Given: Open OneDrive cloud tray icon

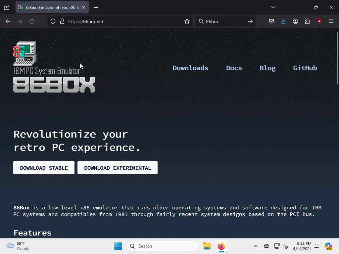Looking at the screenshot, I should [266, 246].
